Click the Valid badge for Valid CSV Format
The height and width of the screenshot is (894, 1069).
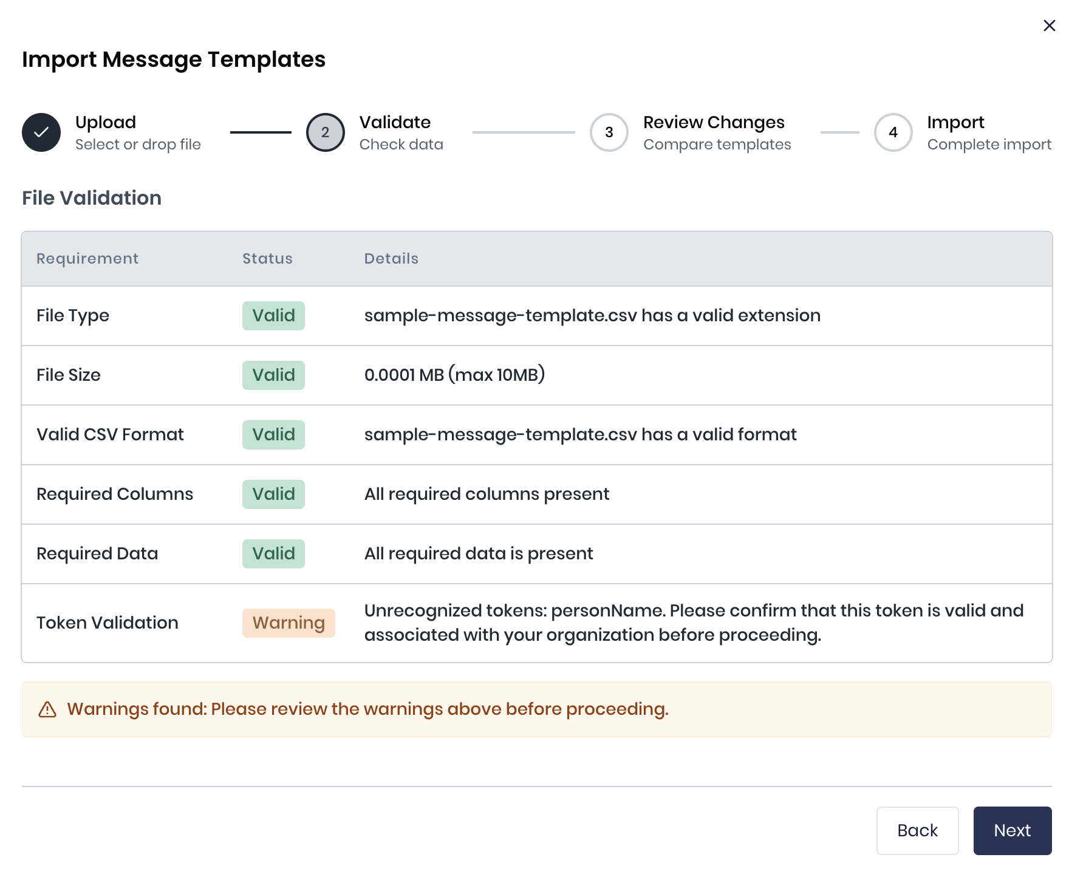[x=273, y=435]
